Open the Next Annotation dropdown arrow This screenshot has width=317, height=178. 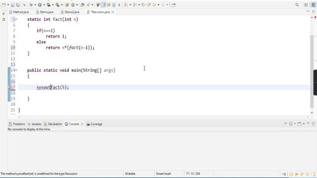pyautogui.click(x=130, y=5)
